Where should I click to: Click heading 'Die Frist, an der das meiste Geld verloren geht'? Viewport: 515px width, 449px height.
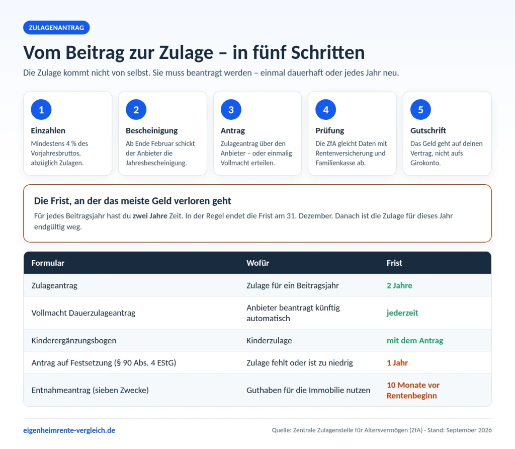(132, 201)
